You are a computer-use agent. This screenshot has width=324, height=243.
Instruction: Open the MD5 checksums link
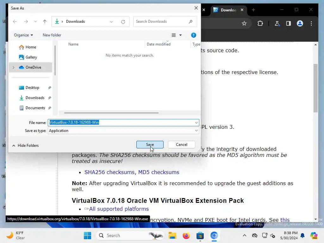[159, 172]
